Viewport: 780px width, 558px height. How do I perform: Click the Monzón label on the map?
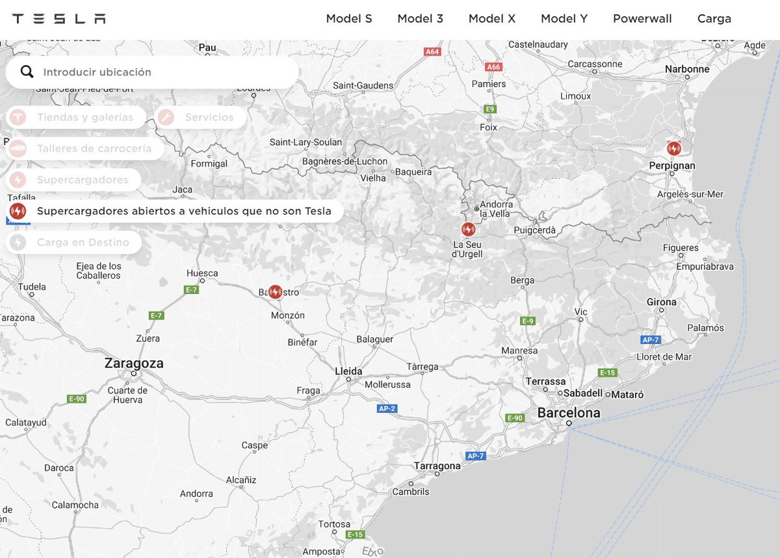pos(288,315)
